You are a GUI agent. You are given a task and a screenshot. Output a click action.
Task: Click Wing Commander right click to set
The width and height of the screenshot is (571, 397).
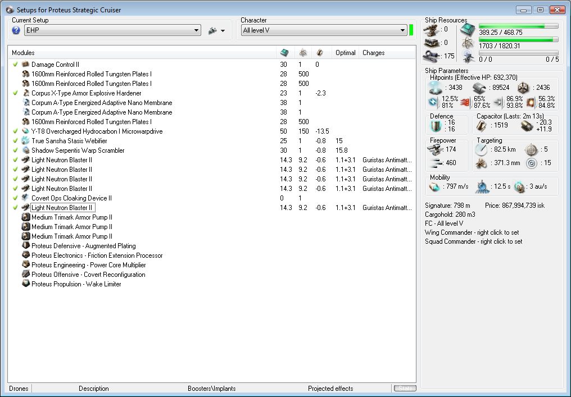click(x=472, y=232)
